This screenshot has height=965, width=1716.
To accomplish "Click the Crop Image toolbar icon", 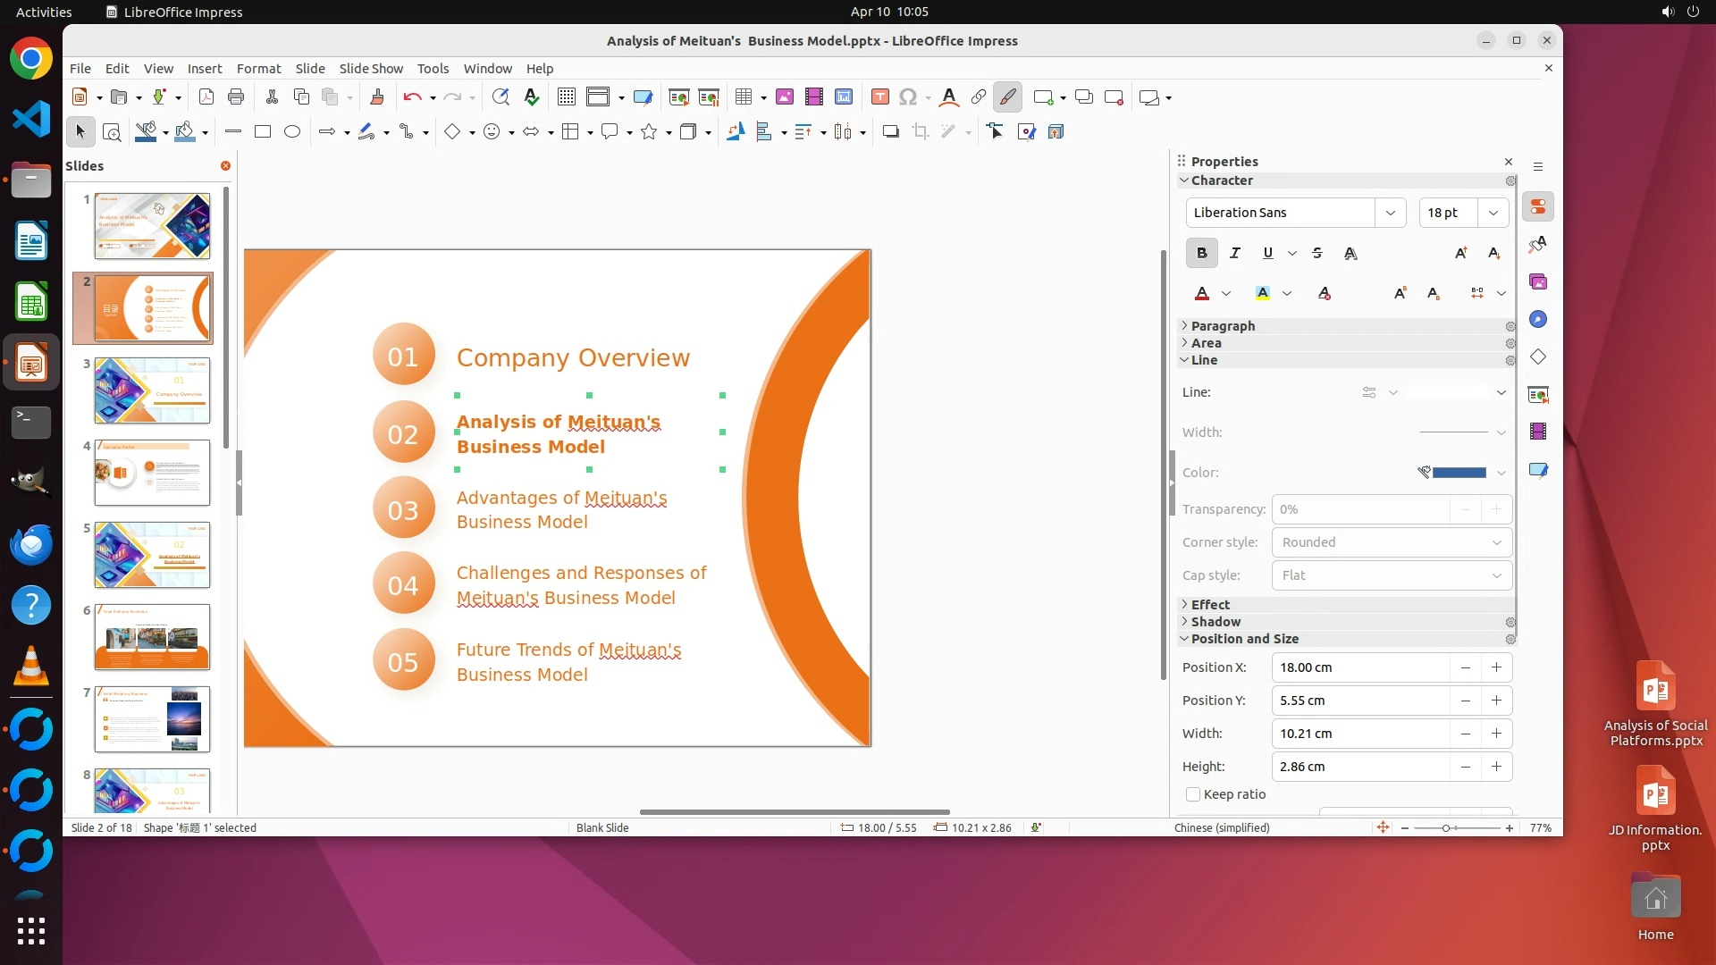I will click(x=921, y=132).
